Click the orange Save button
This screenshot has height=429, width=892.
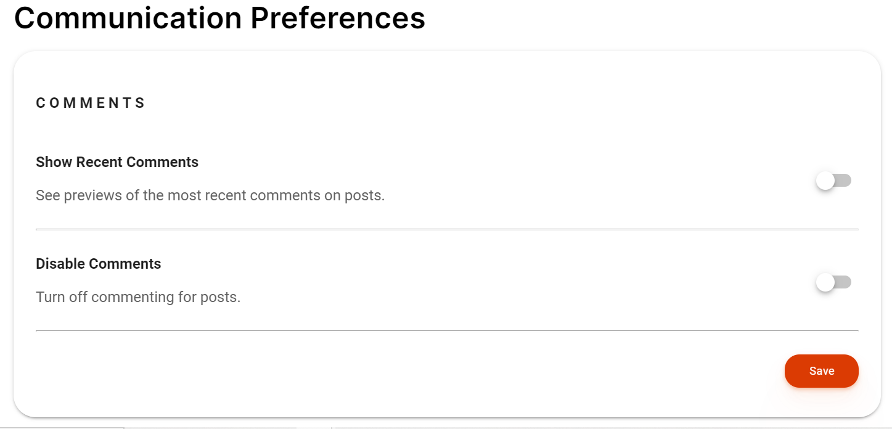[x=821, y=371]
